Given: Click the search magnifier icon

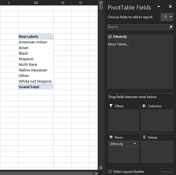Looking at the screenshot, I should click(x=170, y=27).
